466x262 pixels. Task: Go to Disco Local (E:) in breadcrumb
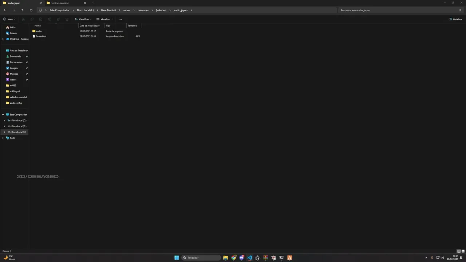[x=85, y=10]
